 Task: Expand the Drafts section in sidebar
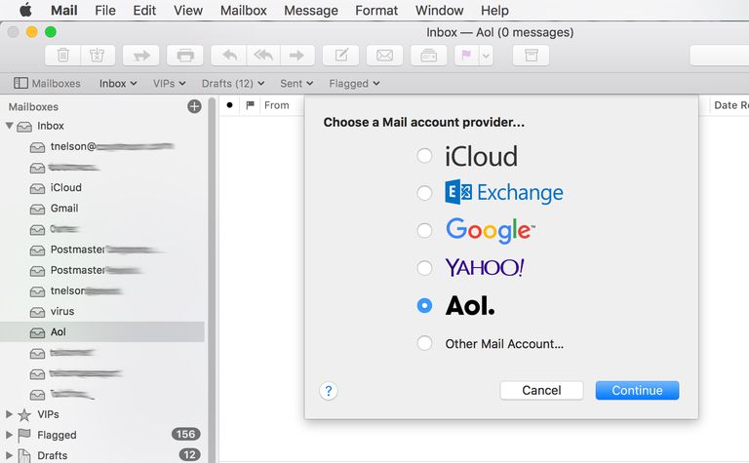(9, 455)
